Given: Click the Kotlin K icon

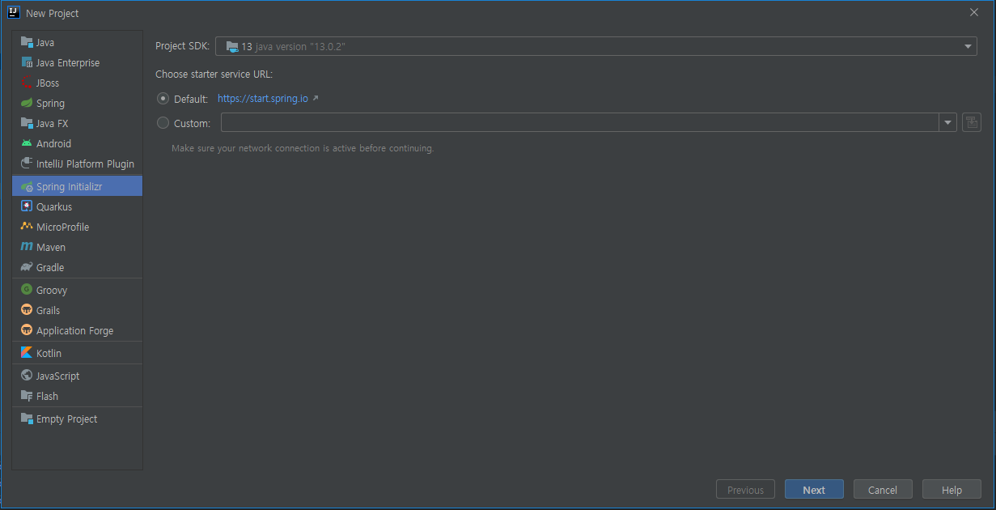Looking at the screenshot, I should coord(27,353).
